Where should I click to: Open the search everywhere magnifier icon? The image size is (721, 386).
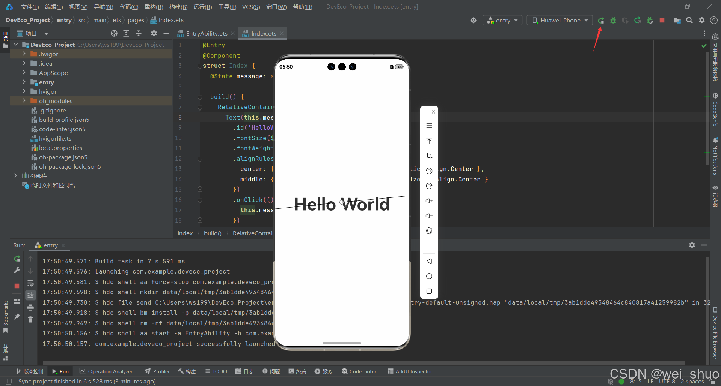(689, 20)
